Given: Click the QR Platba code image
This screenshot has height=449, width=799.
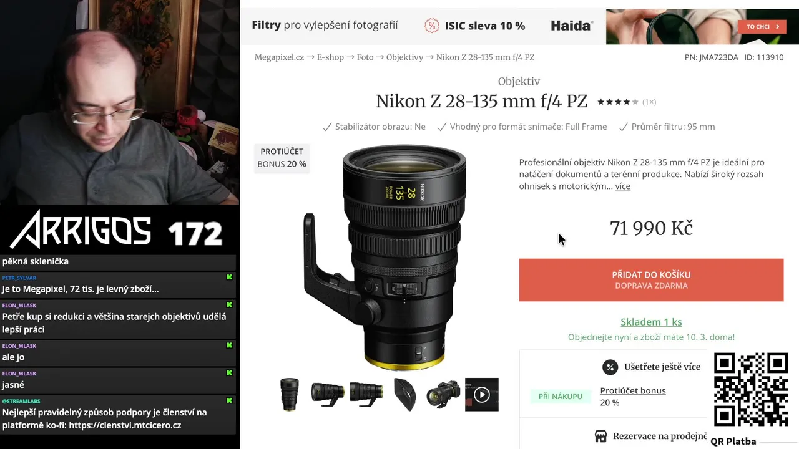Looking at the screenshot, I should point(750,389).
